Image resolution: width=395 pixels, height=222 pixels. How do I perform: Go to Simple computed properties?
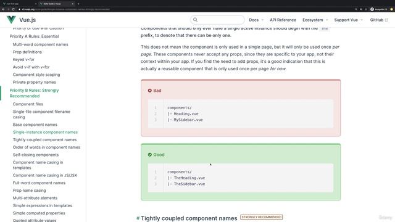point(39,213)
